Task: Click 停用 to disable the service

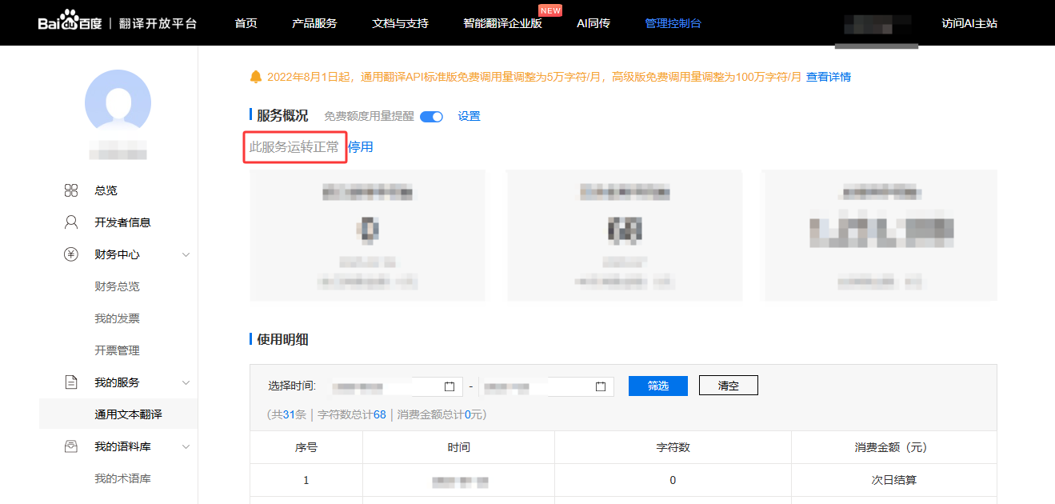Action: pyautogui.click(x=361, y=147)
